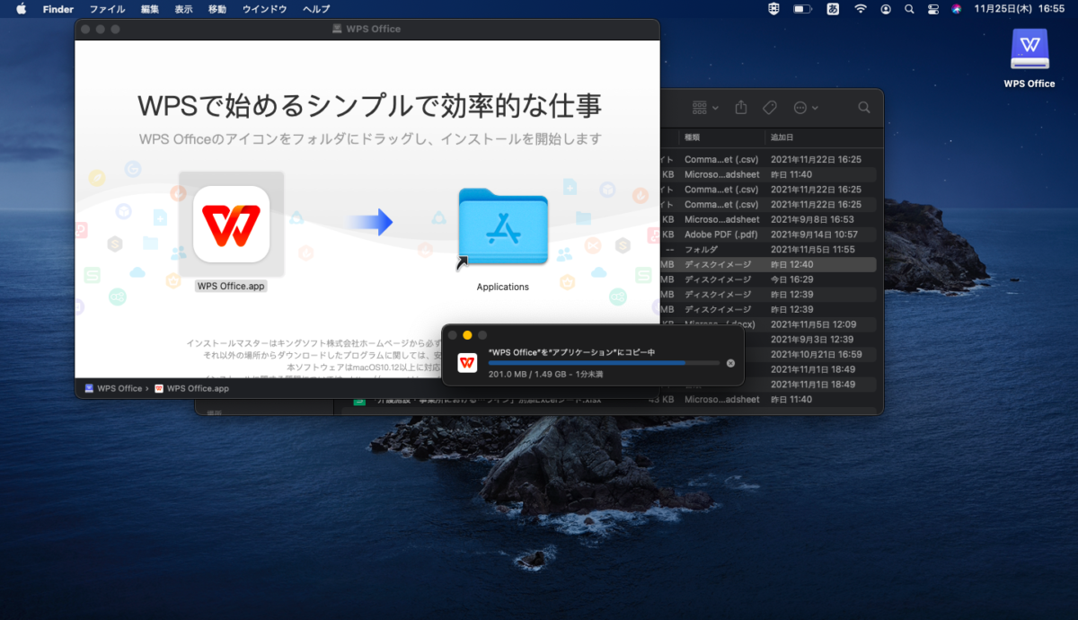Viewport: 1078px width, 620px height.
Task: Click the user account icon in menu bar
Action: point(887,9)
